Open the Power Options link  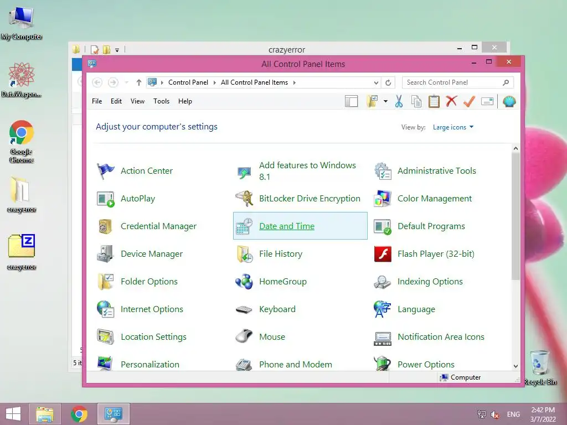(x=426, y=364)
